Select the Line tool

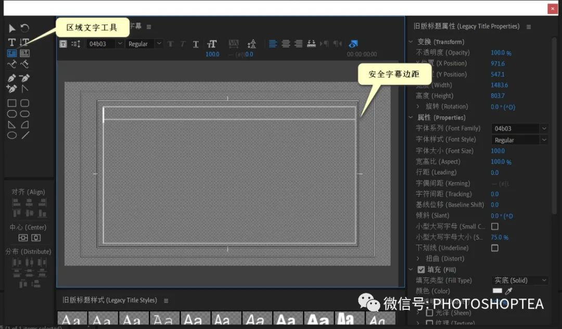pos(25,135)
